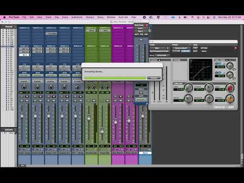Mute the first green track

[x=94, y=101]
